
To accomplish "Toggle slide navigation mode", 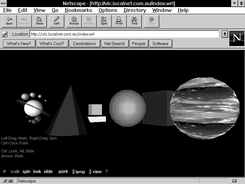I will click(x=48, y=172).
